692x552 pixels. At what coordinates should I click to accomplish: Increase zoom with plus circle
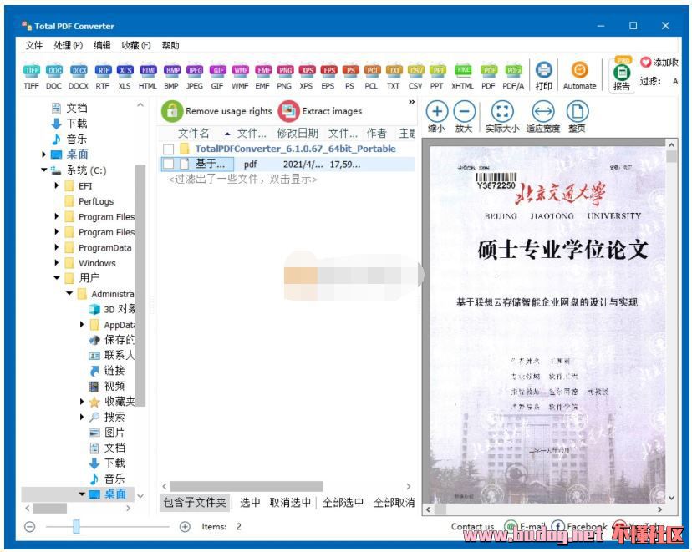click(185, 526)
